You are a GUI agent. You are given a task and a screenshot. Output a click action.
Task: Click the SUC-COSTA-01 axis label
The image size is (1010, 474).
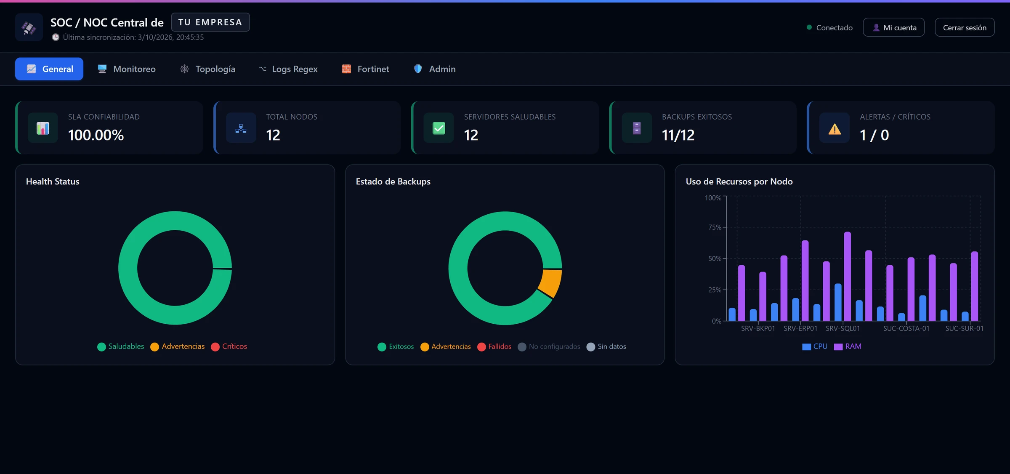pos(906,328)
